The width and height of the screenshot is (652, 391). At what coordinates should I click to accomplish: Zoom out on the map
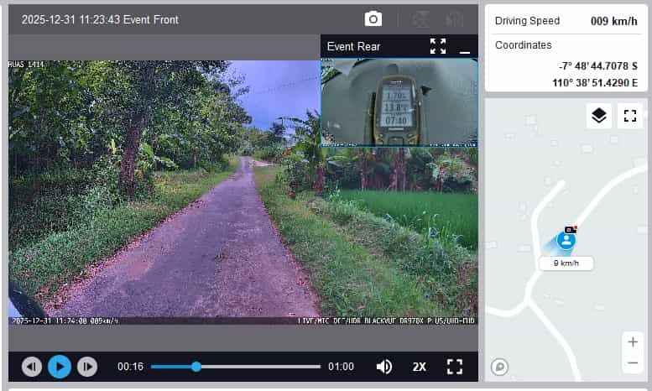point(632,363)
